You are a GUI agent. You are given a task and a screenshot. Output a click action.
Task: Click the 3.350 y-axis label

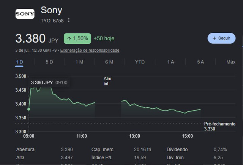21,117
